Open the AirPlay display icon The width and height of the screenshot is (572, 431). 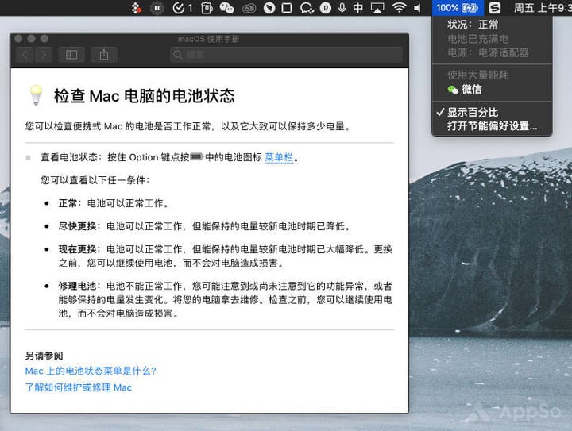point(377,8)
